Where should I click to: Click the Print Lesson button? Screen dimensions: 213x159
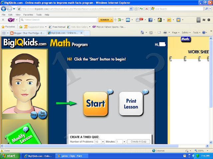(131, 104)
